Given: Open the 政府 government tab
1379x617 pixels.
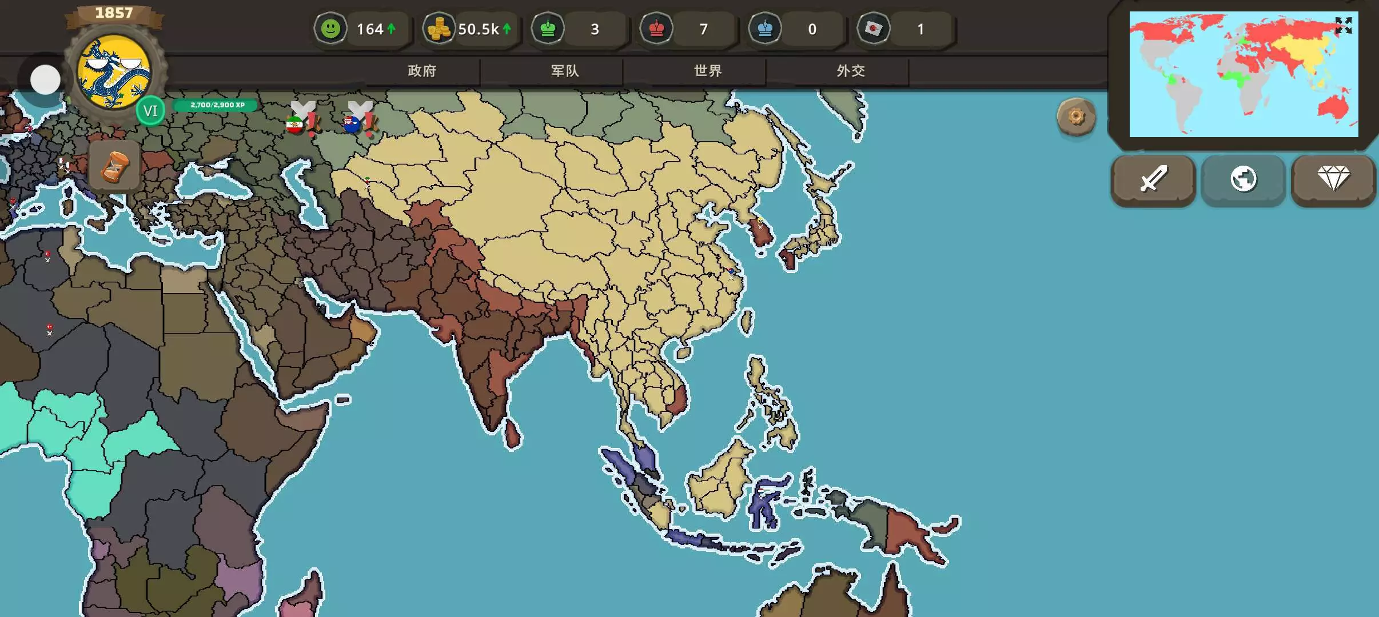Looking at the screenshot, I should click(x=422, y=71).
